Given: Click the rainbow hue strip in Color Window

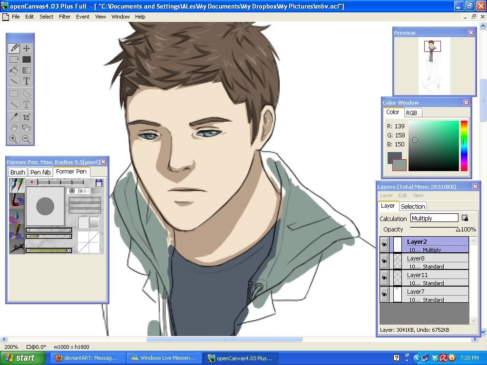Looking at the screenshot, I should pos(464,145).
